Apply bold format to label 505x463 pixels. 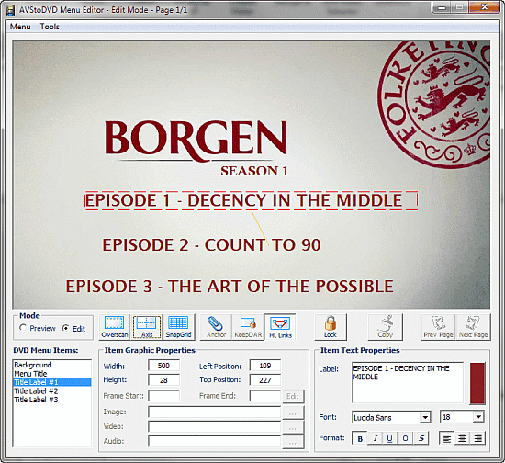360,438
